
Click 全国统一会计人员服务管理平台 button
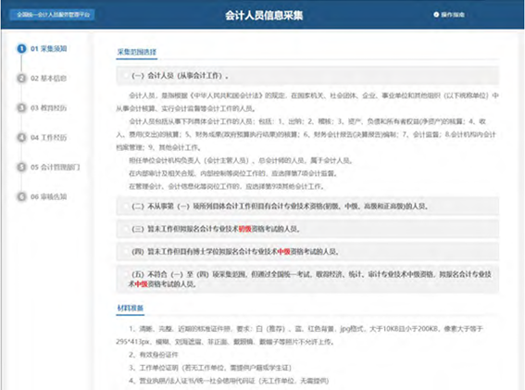52,15
